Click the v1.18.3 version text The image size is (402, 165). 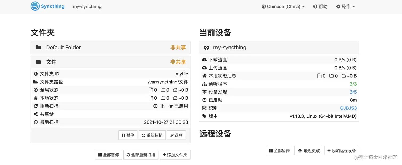click(x=323, y=116)
